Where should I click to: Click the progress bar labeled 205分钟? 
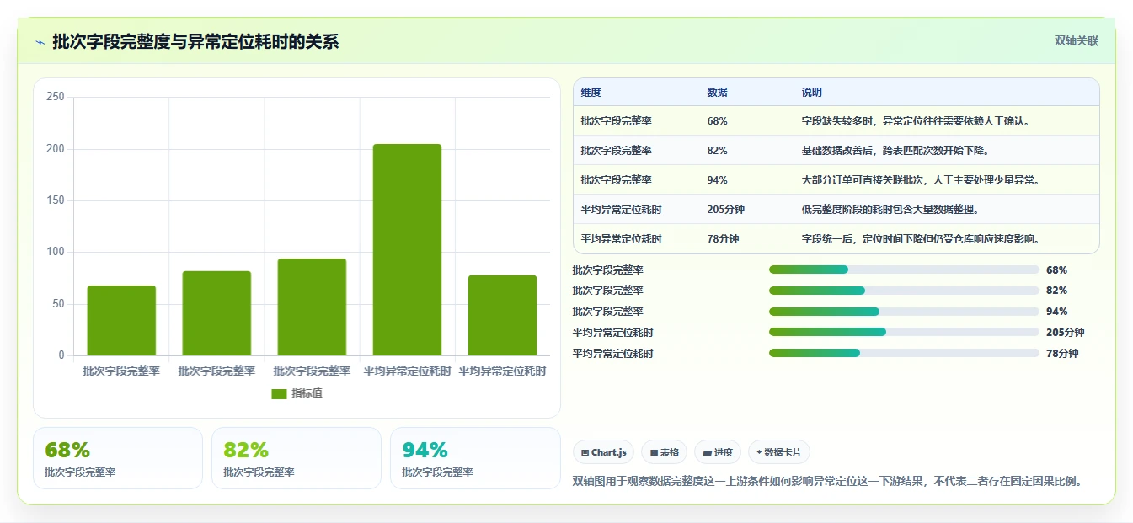click(904, 332)
